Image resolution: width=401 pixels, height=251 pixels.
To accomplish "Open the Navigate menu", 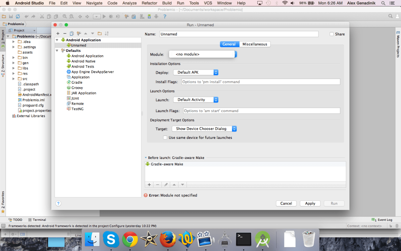I will click(x=94, y=3).
